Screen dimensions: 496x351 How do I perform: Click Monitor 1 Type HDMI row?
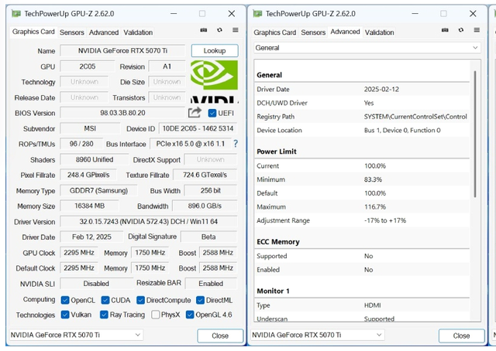362,305
